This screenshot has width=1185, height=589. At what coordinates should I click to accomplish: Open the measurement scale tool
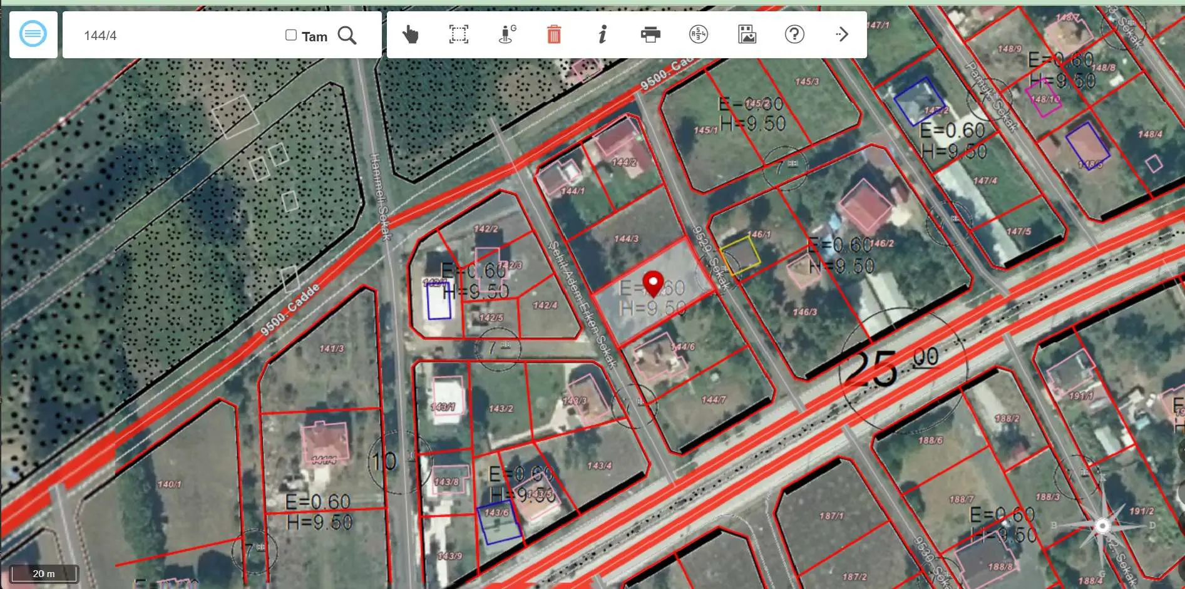click(x=699, y=34)
